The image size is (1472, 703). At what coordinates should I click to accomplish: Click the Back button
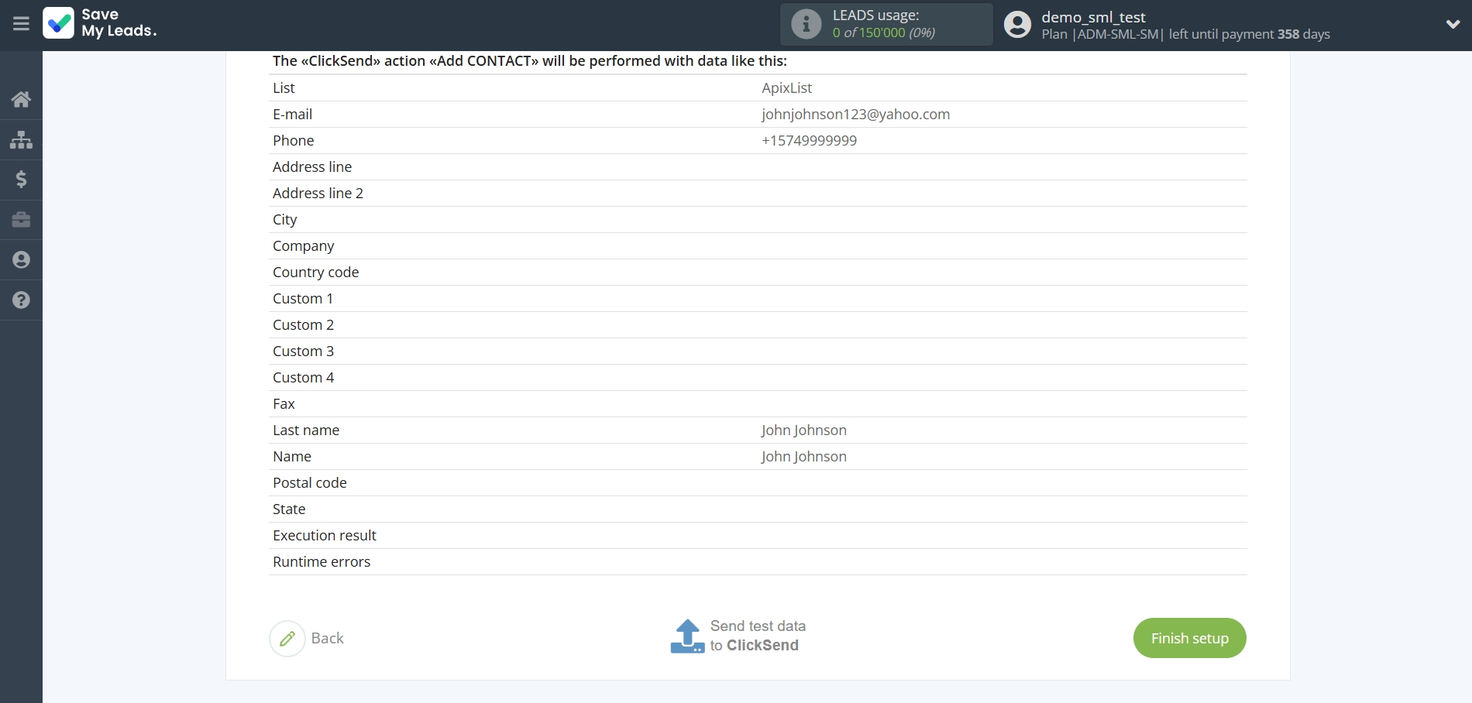pos(327,638)
